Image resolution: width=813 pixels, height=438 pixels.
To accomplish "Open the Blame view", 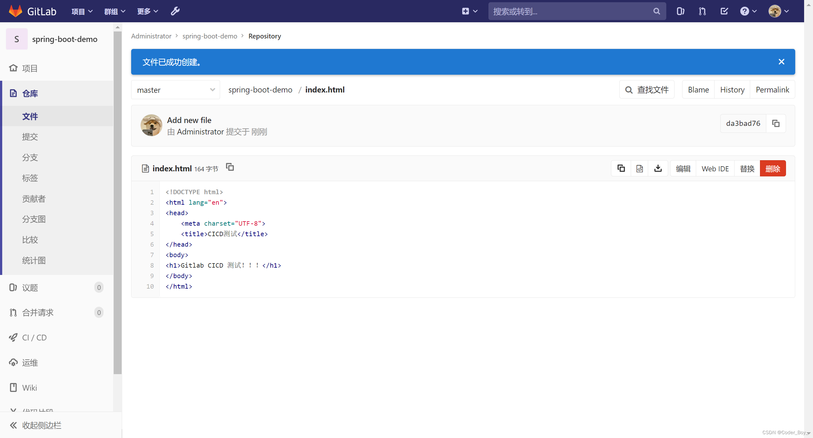I will coord(698,90).
